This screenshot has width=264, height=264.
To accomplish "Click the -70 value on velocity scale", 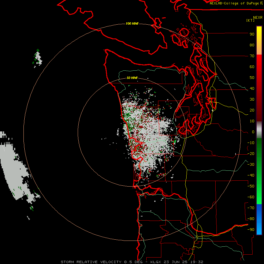I will click(251, 208).
